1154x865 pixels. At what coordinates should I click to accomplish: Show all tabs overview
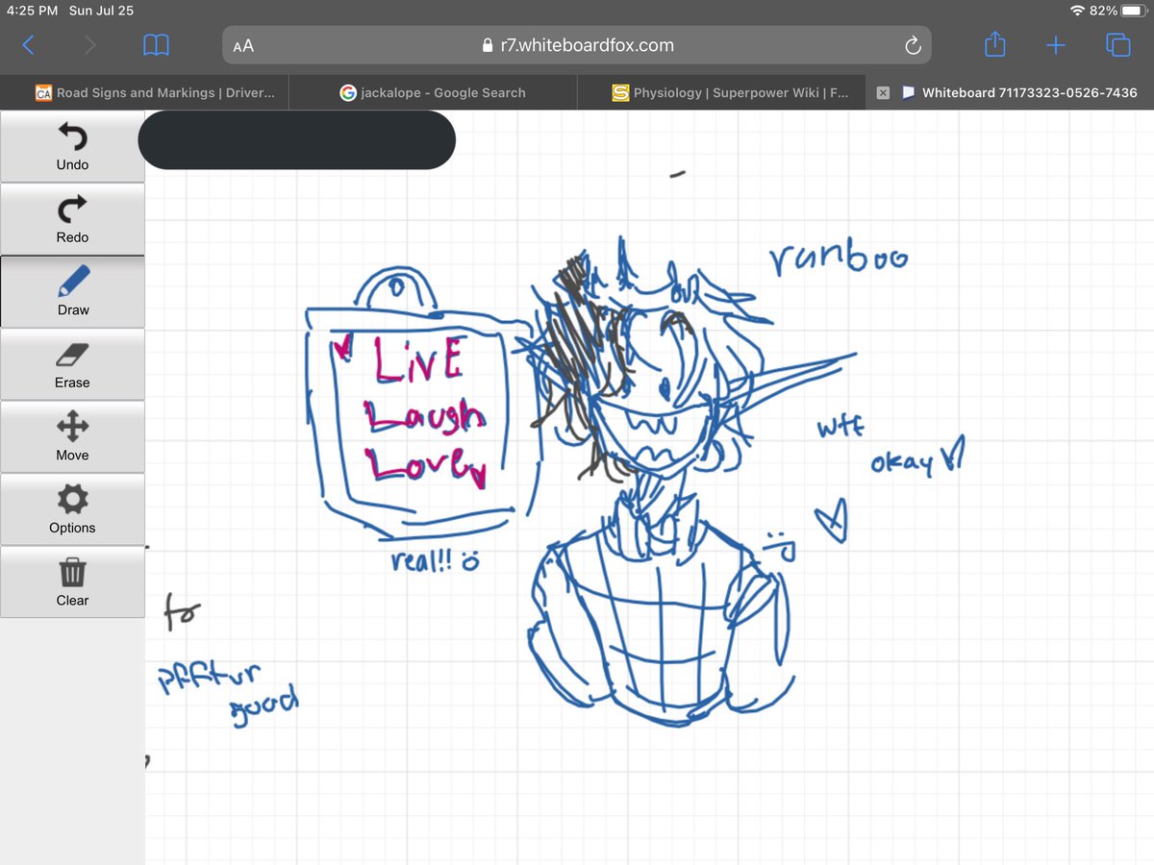click(x=1118, y=44)
